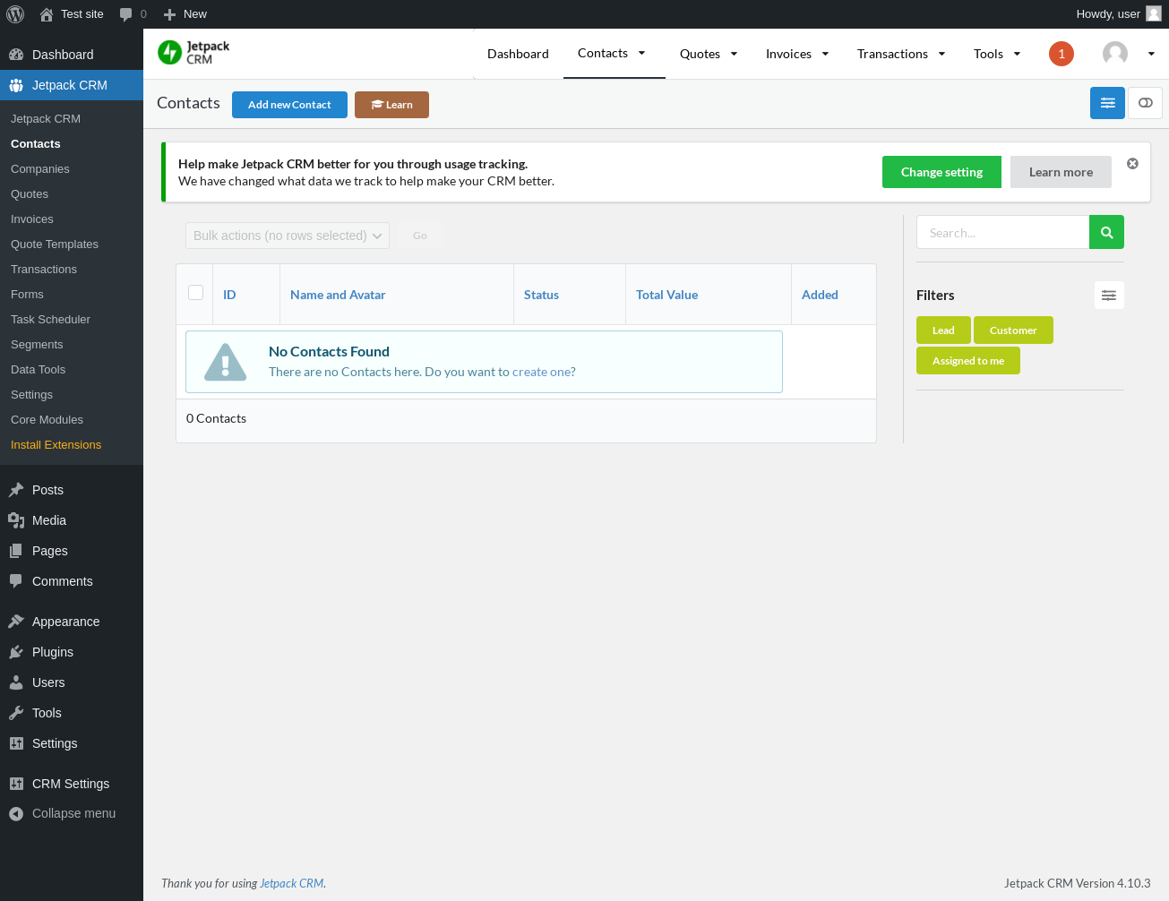Go to Task Scheduler in sidebar
The width and height of the screenshot is (1169, 901).
(x=50, y=320)
